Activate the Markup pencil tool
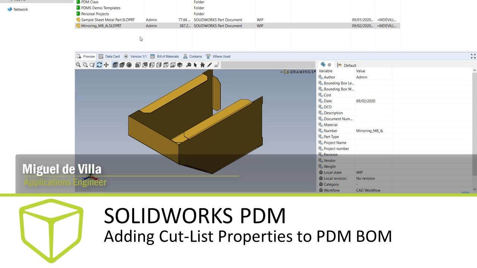Viewport: 477px width, 268px height. coord(209,65)
